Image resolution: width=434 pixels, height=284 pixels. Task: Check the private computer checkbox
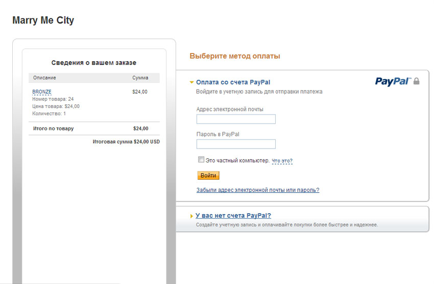(x=201, y=159)
